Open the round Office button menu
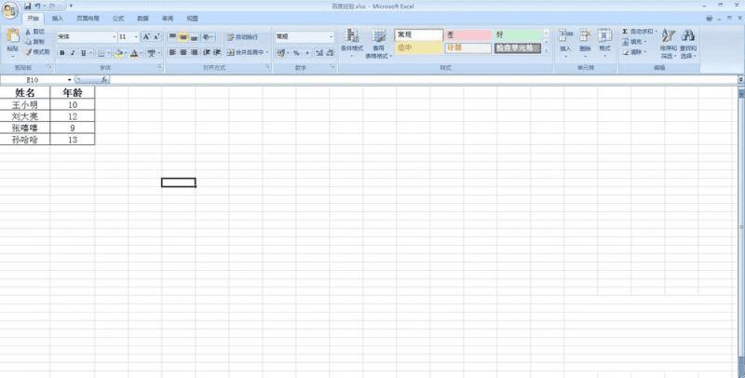745x378 pixels. pyautogui.click(x=10, y=10)
